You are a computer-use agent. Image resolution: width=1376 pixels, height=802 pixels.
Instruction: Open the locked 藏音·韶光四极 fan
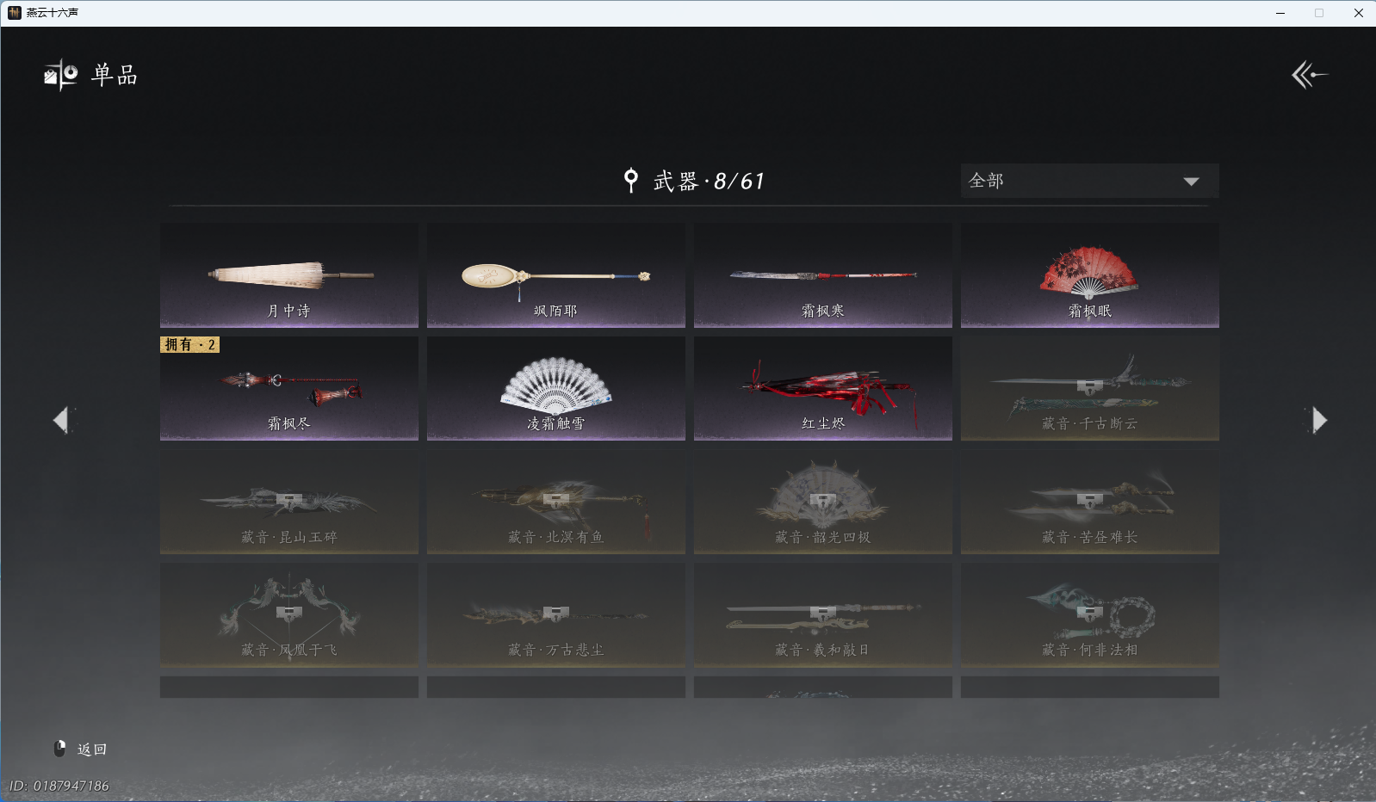[823, 502]
